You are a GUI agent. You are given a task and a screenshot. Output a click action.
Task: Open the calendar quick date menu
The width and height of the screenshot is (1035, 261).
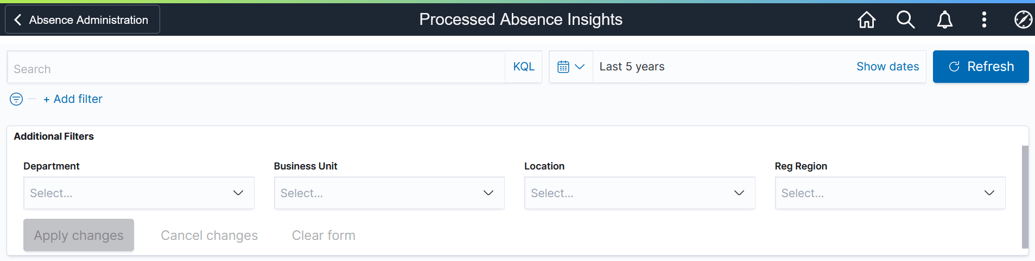tap(571, 67)
